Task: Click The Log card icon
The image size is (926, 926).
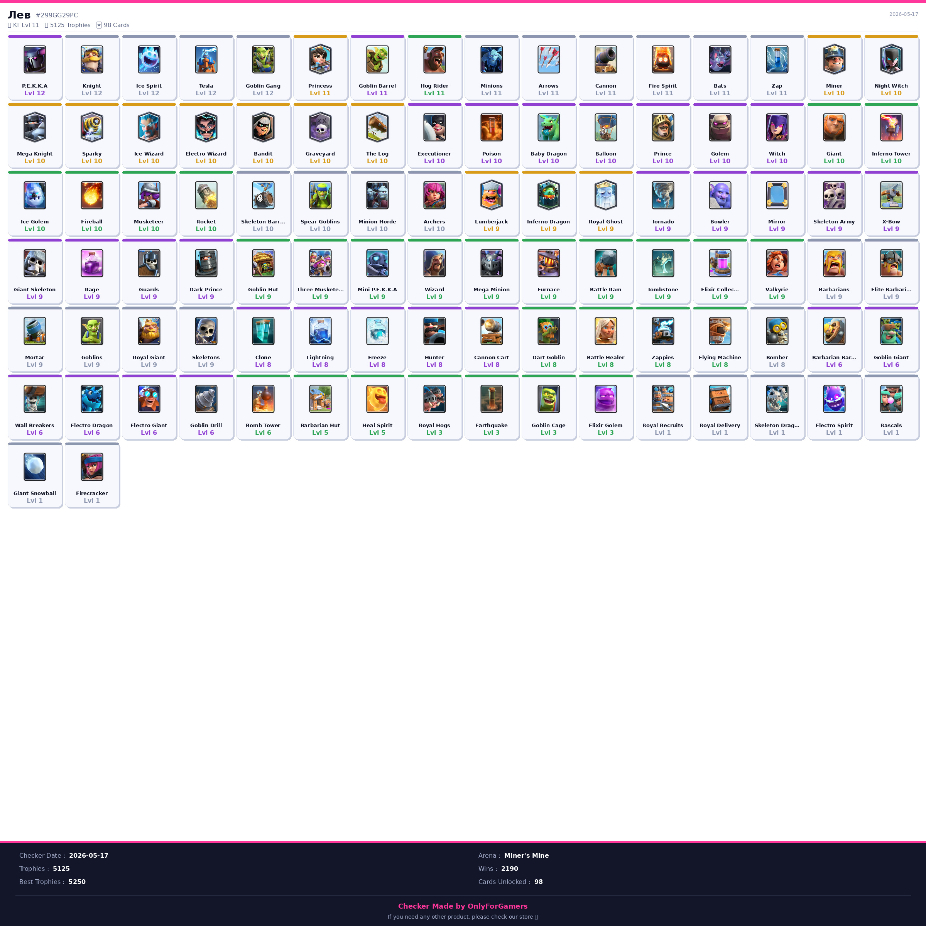Action: (377, 127)
